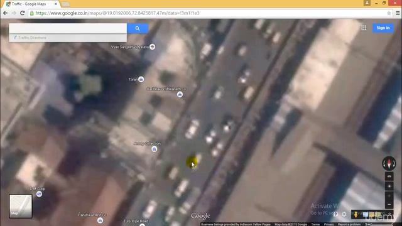Rotate the view clockwise using the right compass arrow
402x226 pixels.
394,163
